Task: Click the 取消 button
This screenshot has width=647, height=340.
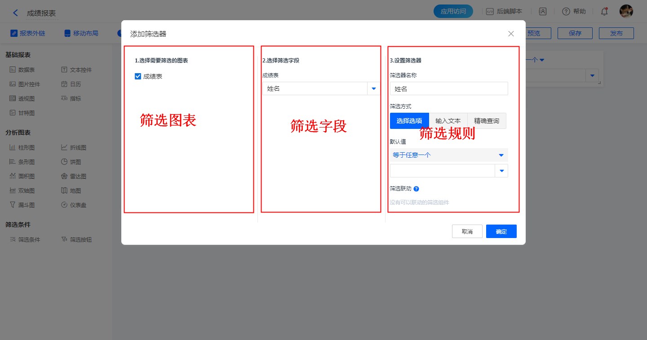Action: (x=467, y=231)
